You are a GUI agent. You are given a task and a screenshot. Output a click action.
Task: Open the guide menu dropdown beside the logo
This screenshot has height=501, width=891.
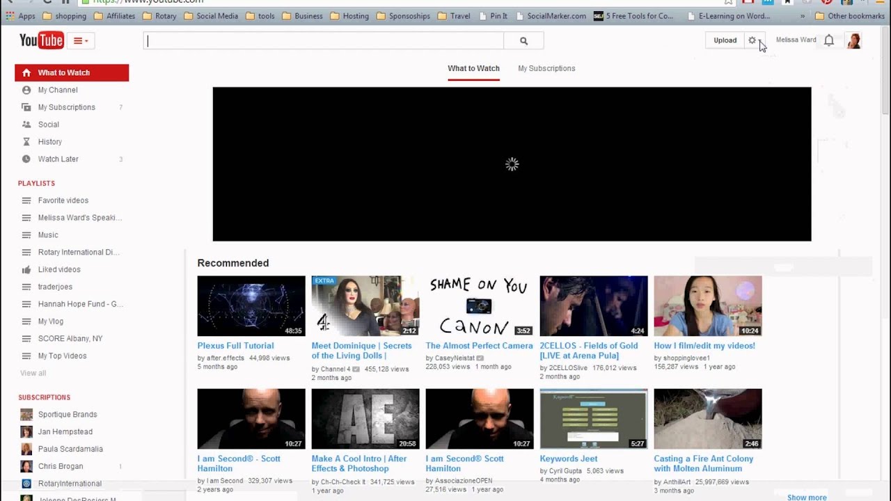point(81,41)
